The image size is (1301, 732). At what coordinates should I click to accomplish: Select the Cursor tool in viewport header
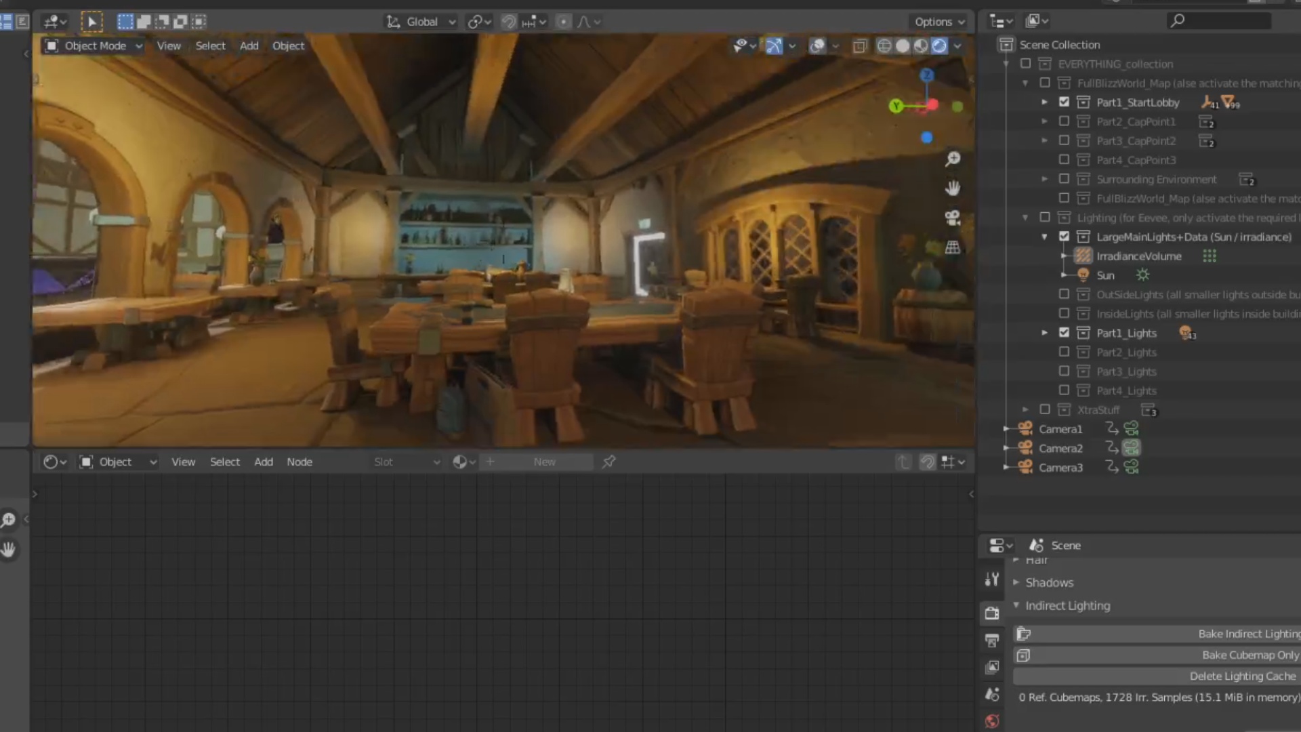91,22
